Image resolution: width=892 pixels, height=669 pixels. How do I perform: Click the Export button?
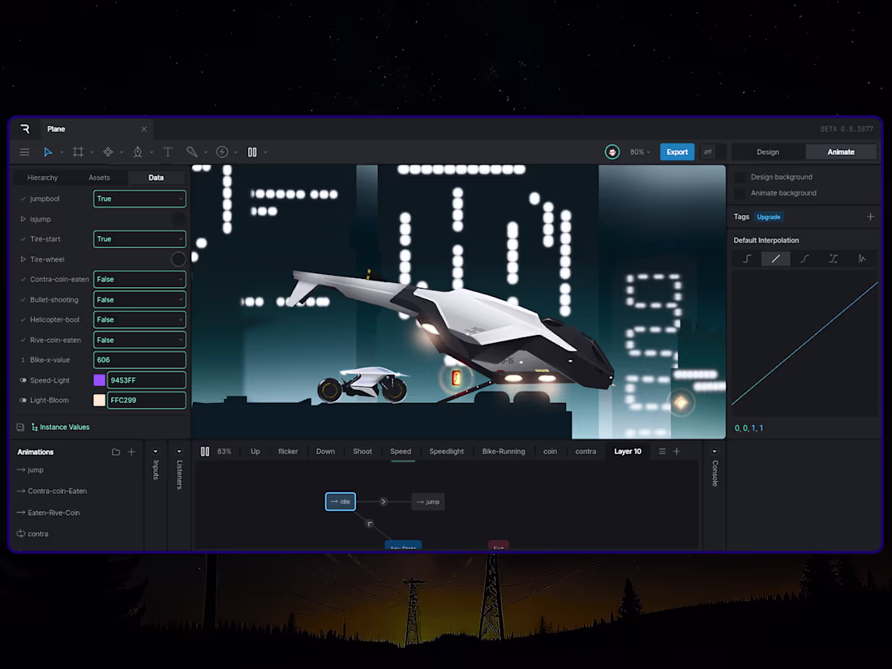coord(677,152)
